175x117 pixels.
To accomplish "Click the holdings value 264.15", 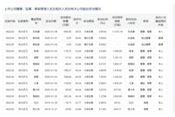I will (x=117, y=109).
